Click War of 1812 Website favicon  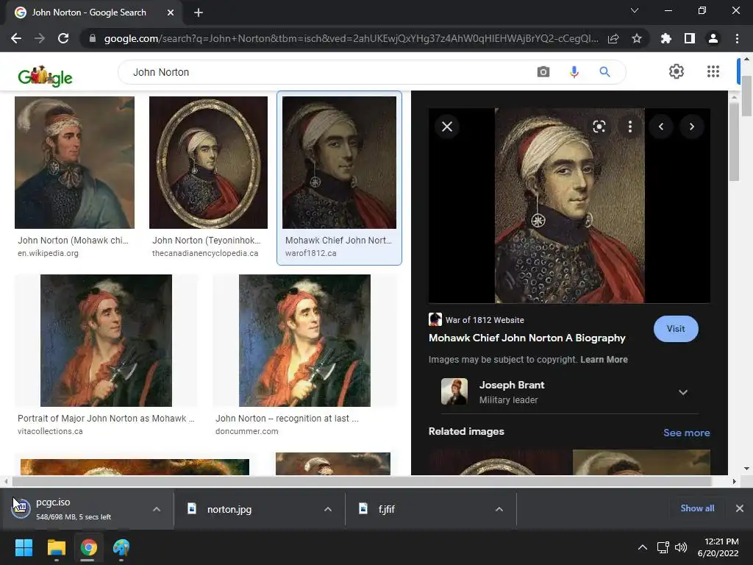(435, 319)
